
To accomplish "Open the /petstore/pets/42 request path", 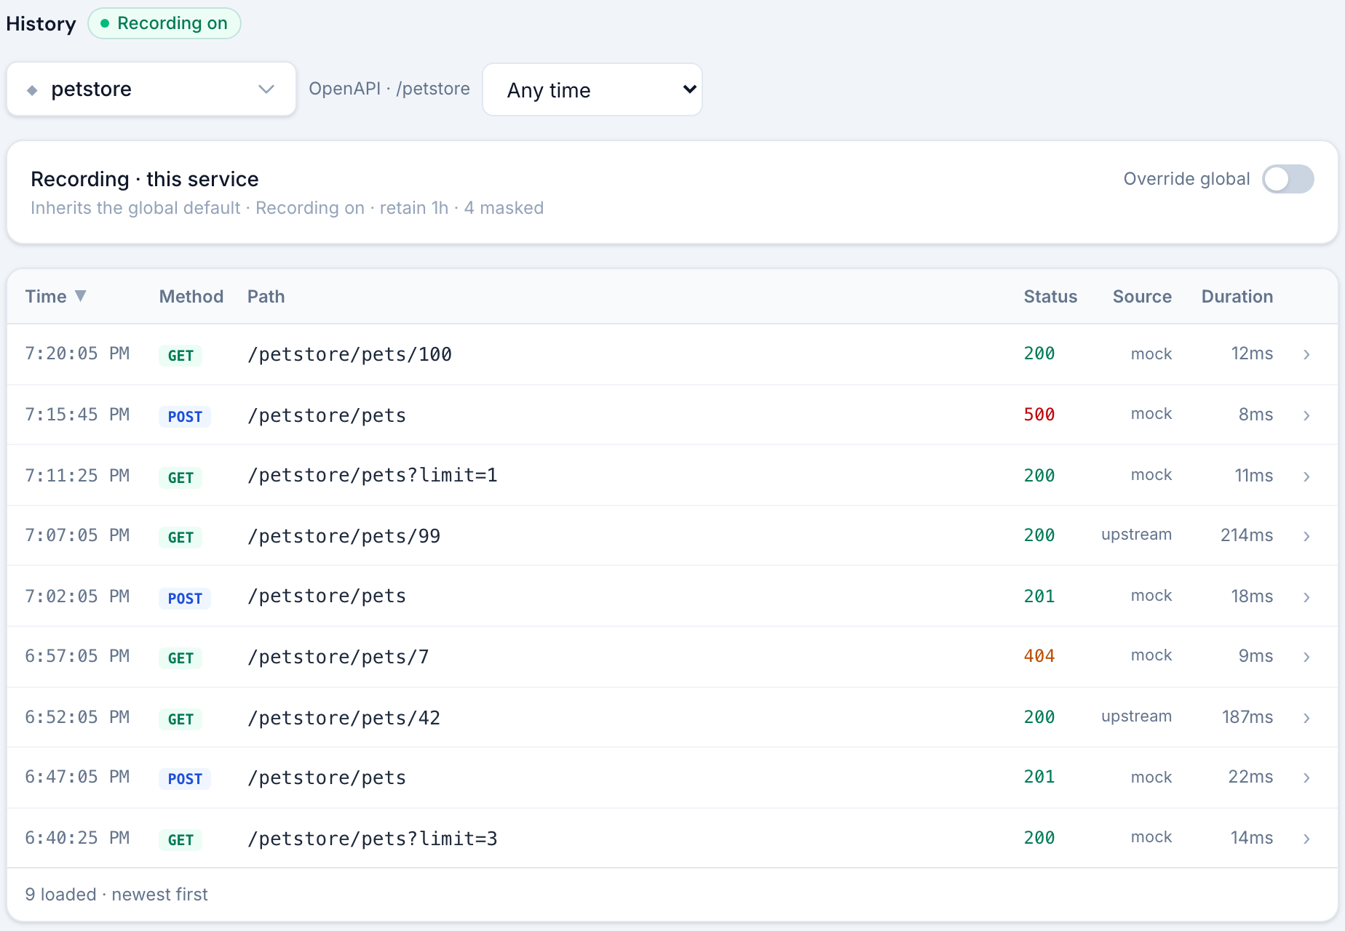I will tap(344, 718).
